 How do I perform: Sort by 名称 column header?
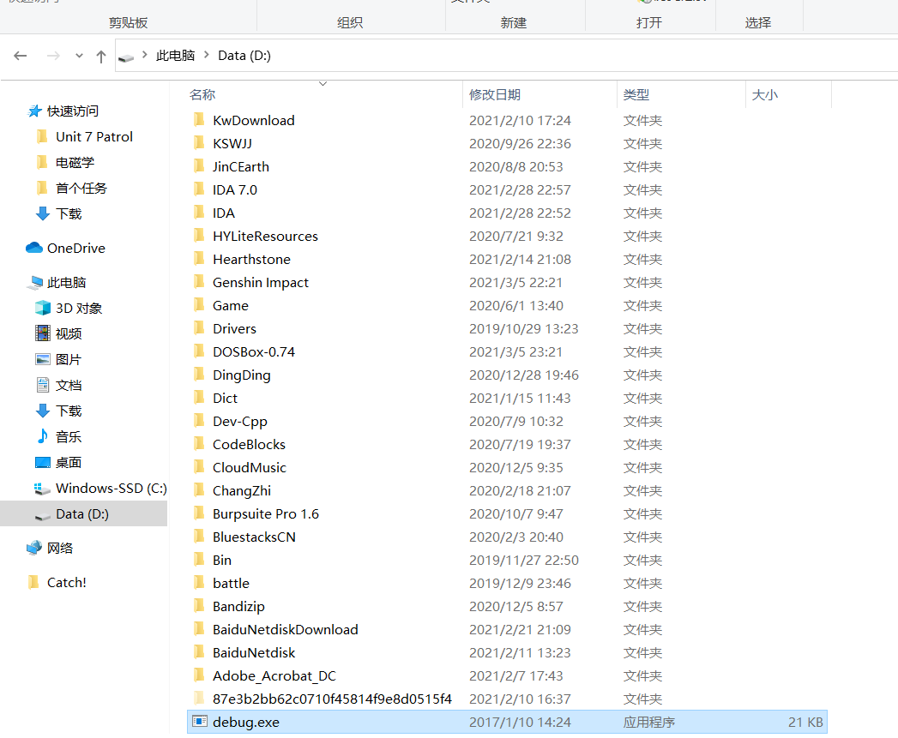[x=202, y=94]
